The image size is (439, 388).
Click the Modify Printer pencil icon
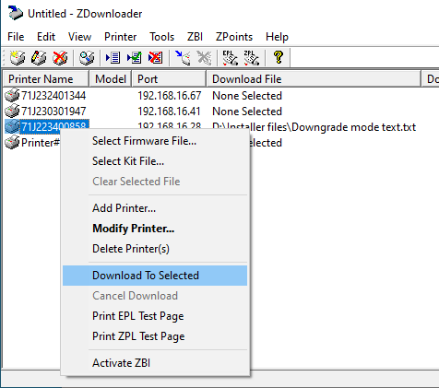39,57
